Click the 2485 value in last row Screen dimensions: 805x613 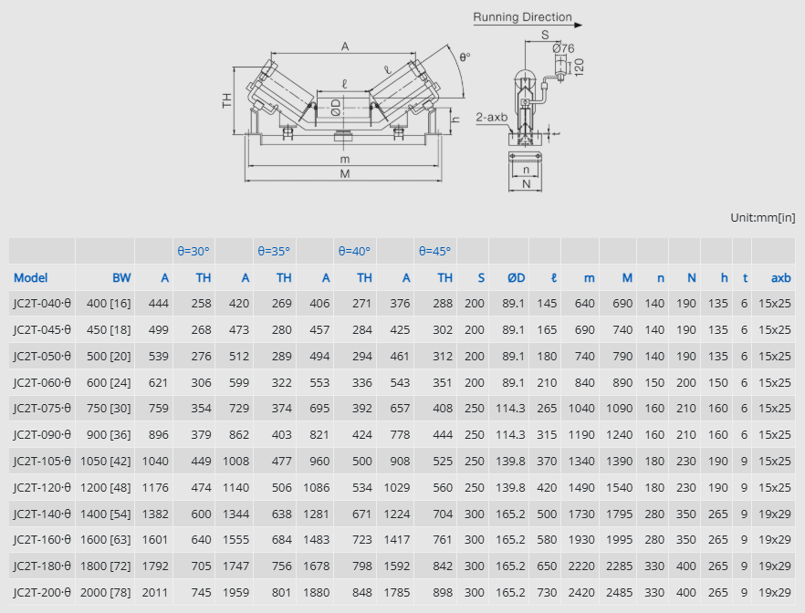coord(620,593)
